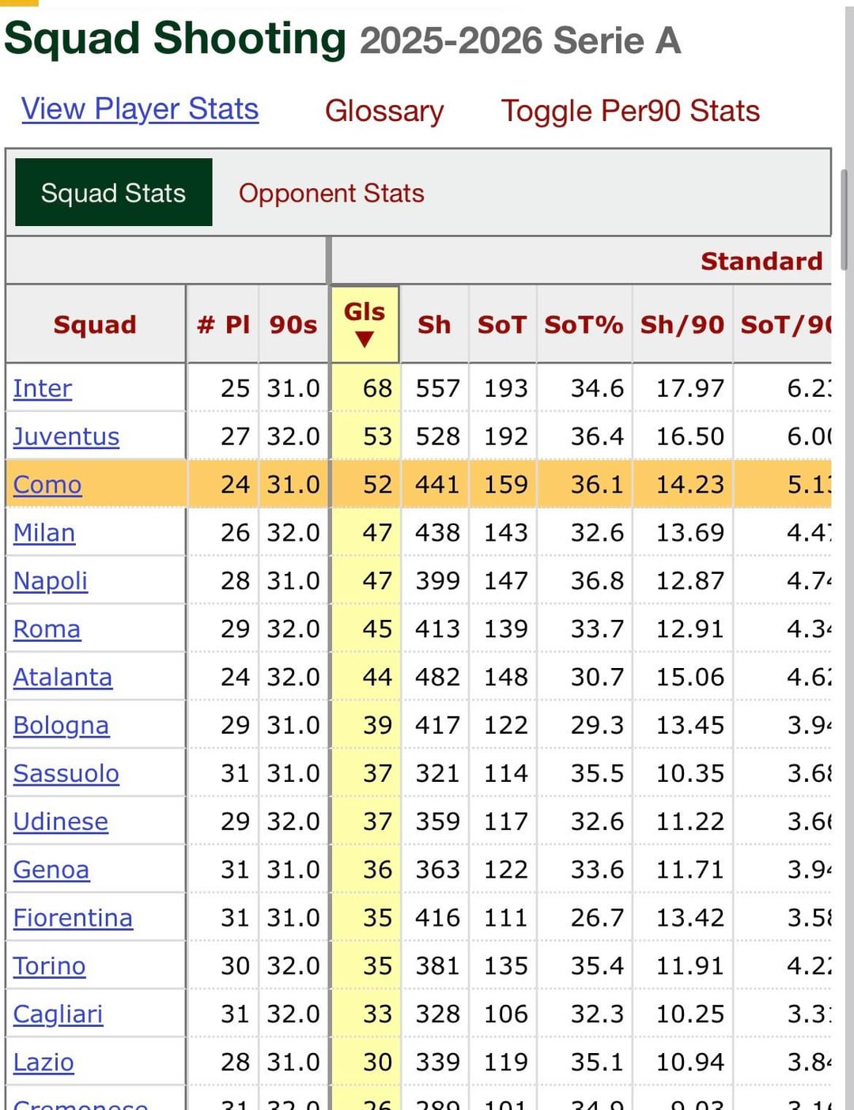Sort table by Sh column header
854x1110 pixels.
(434, 325)
